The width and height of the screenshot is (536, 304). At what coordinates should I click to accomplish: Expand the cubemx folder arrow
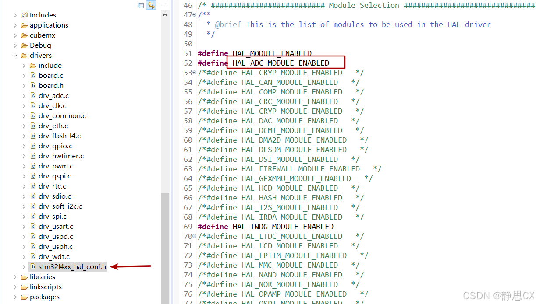coord(15,35)
